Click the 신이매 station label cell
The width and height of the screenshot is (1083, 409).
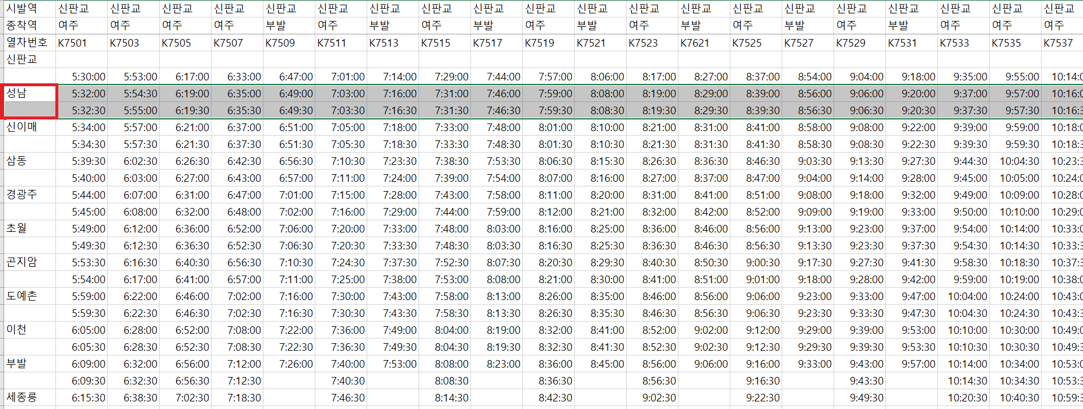click(30, 127)
